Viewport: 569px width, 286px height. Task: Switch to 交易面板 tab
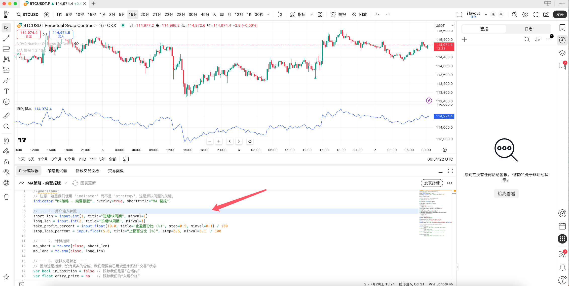[116, 171]
